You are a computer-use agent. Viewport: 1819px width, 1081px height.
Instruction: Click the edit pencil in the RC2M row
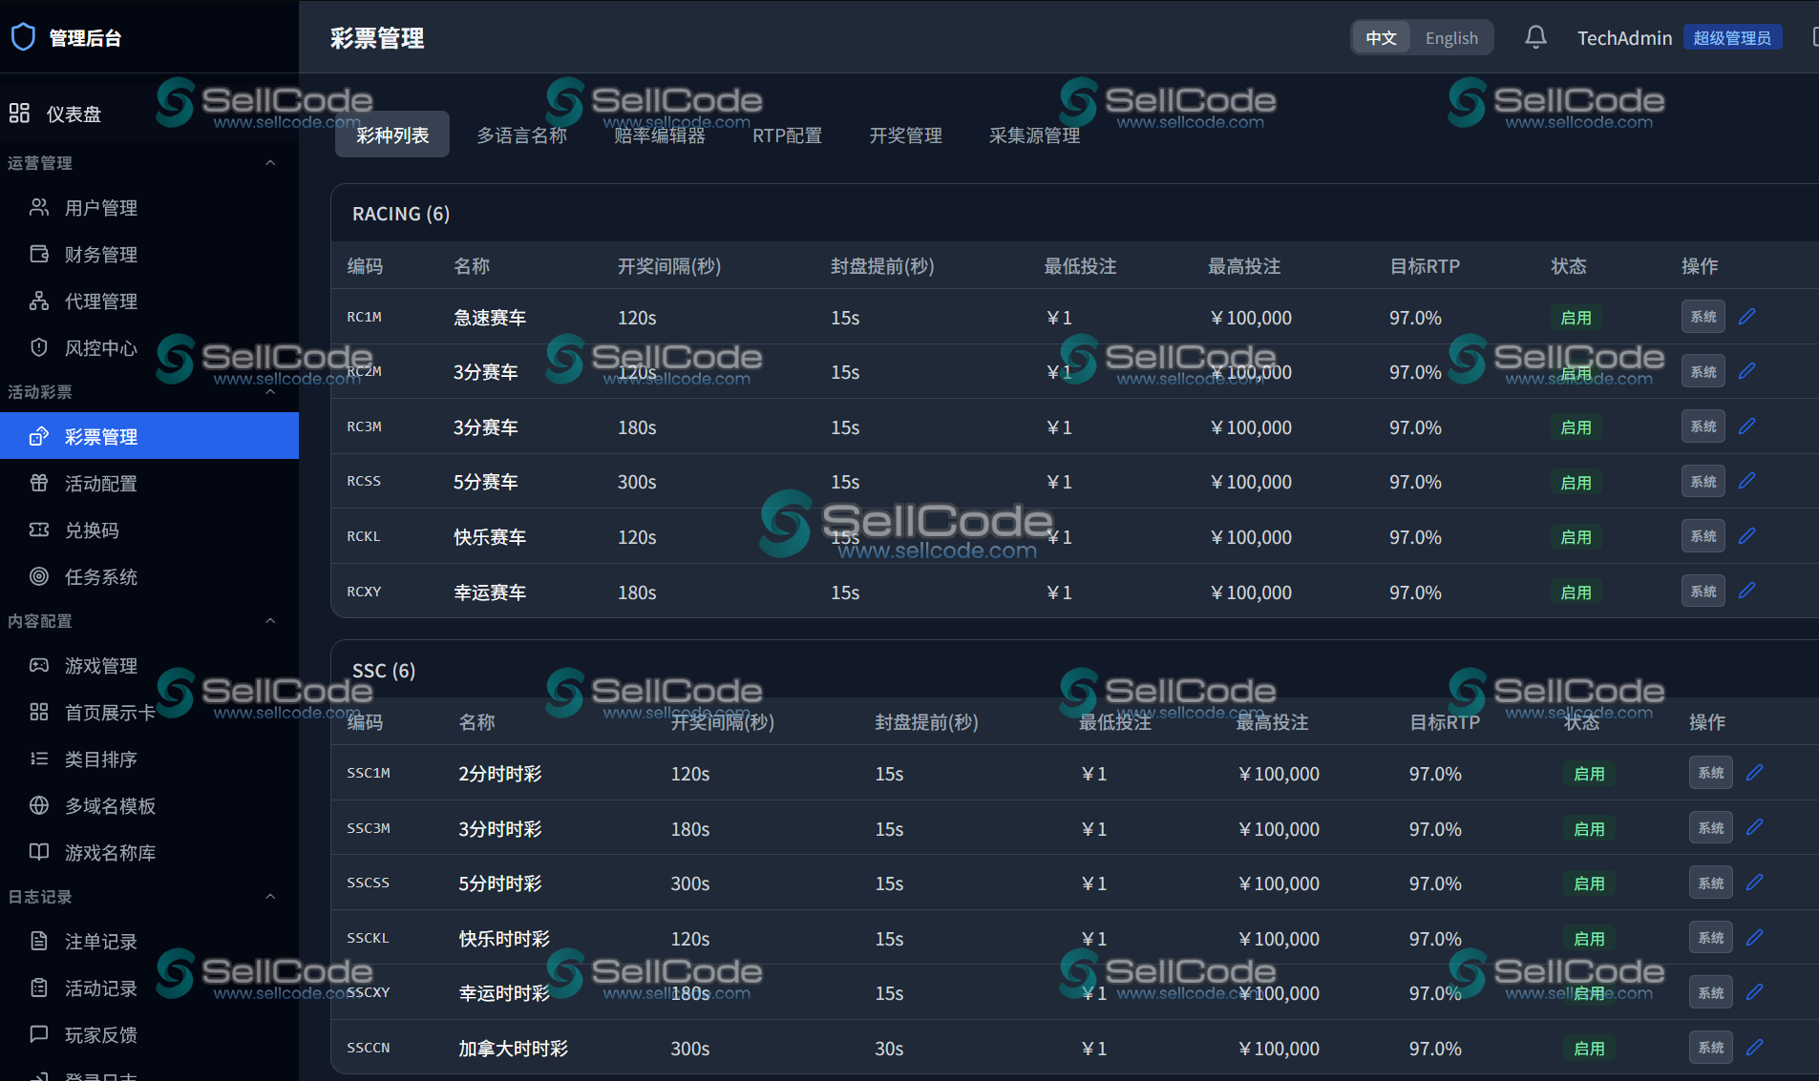point(1747,371)
